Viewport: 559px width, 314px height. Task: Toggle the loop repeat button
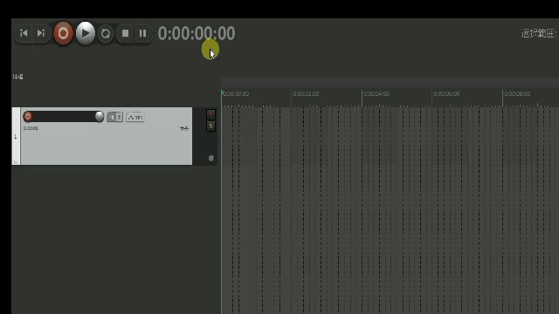[106, 33]
